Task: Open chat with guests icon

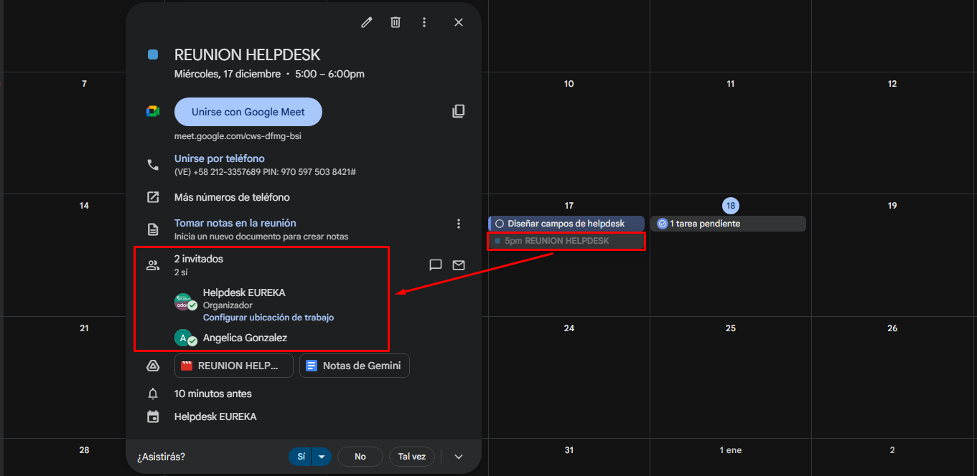Action: point(435,265)
